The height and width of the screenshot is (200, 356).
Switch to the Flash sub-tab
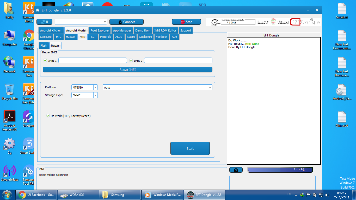click(x=44, y=46)
